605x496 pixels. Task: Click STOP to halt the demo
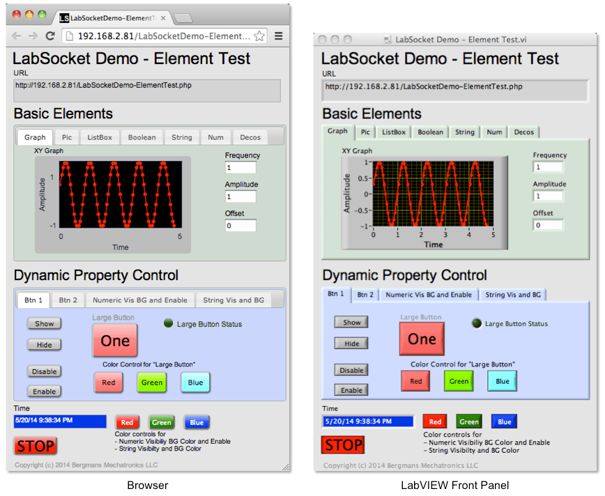(x=35, y=446)
